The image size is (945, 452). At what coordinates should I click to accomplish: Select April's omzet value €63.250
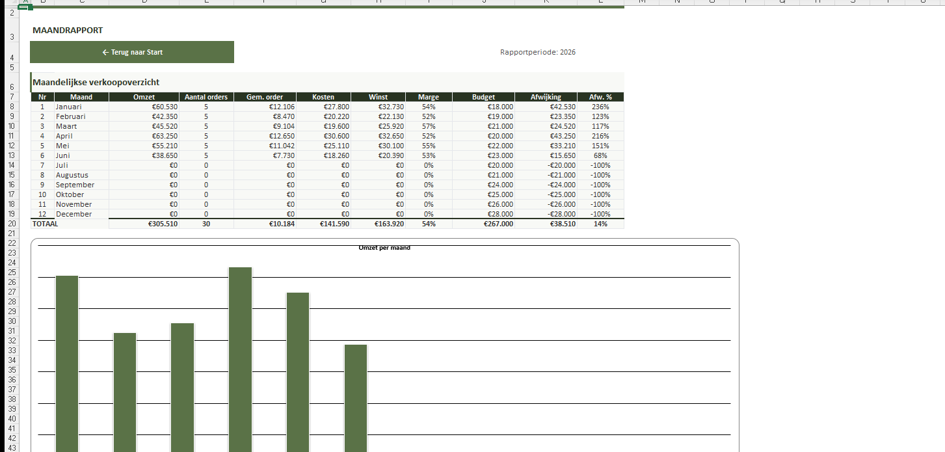tap(144, 136)
